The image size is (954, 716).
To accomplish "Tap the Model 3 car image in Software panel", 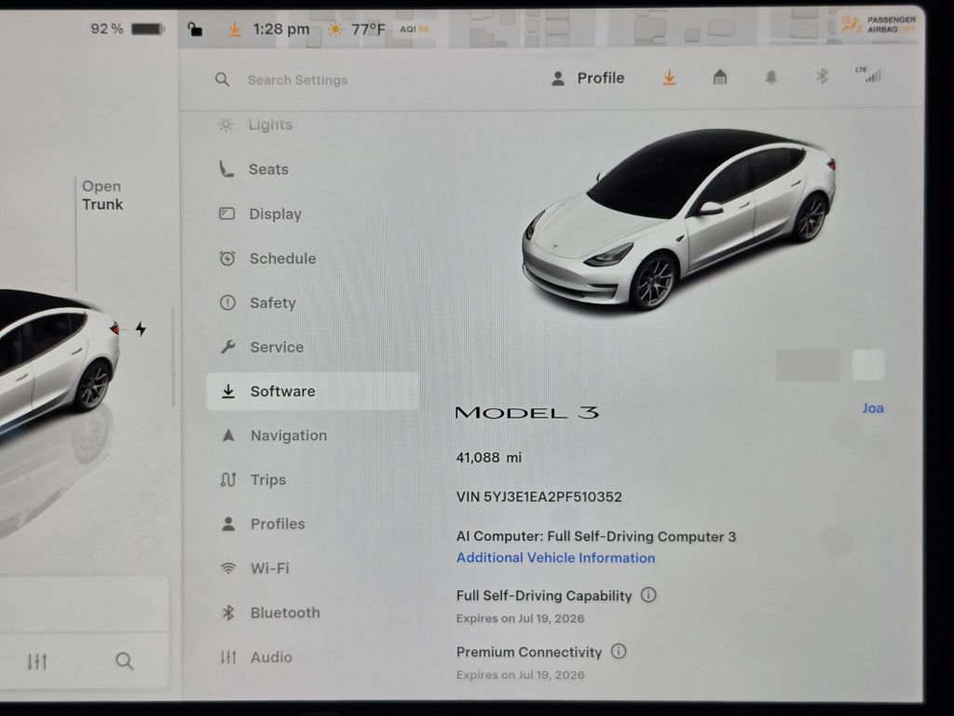I will point(678,219).
